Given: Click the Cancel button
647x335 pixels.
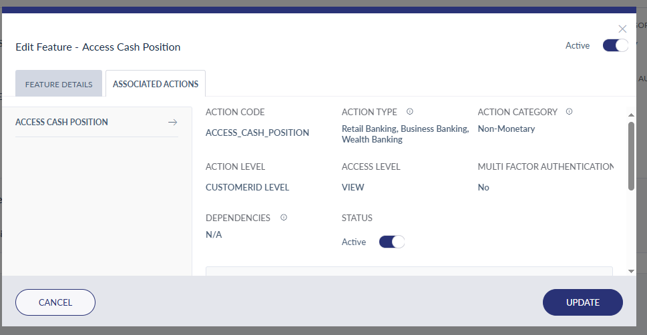Looking at the screenshot, I should point(55,302).
